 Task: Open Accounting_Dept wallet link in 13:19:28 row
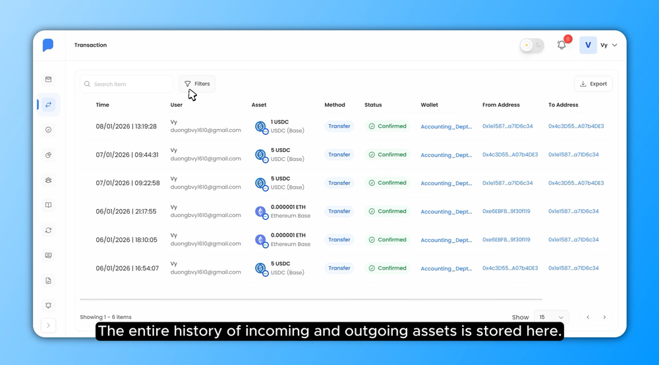click(x=446, y=127)
